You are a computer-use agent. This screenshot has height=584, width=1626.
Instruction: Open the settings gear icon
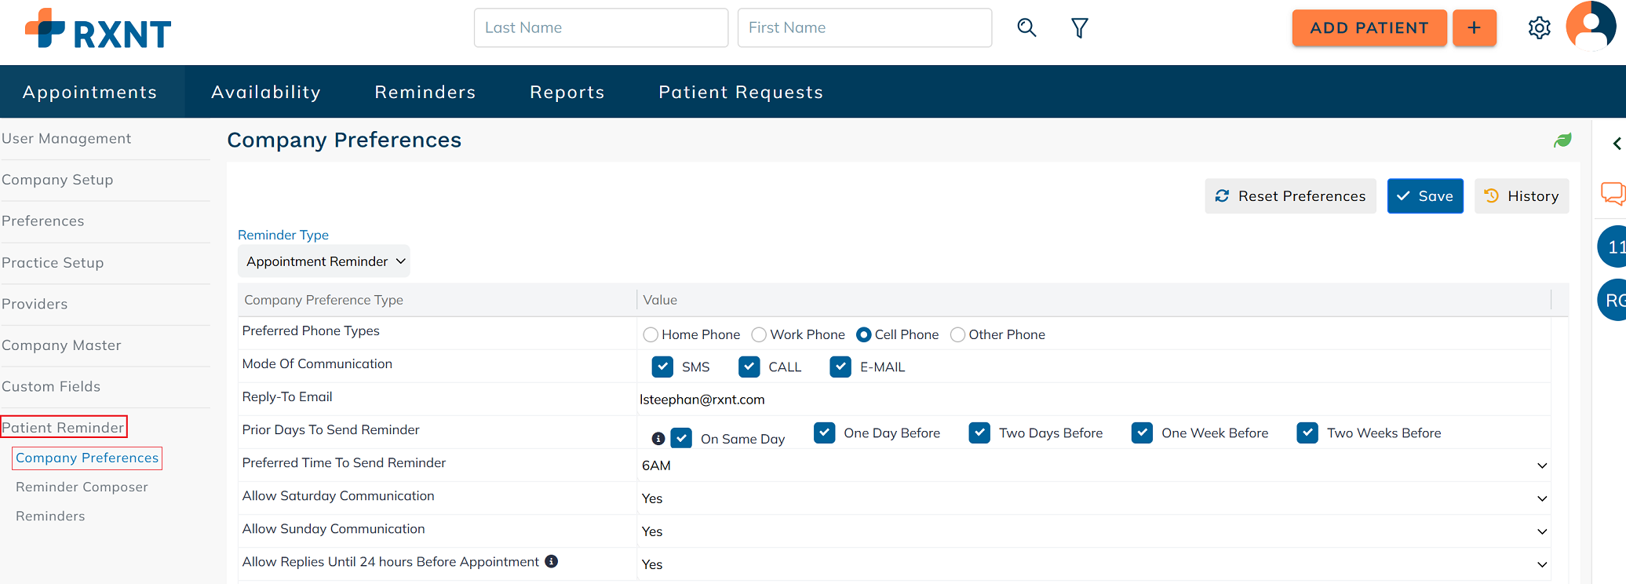pyautogui.click(x=1540, y=28)
